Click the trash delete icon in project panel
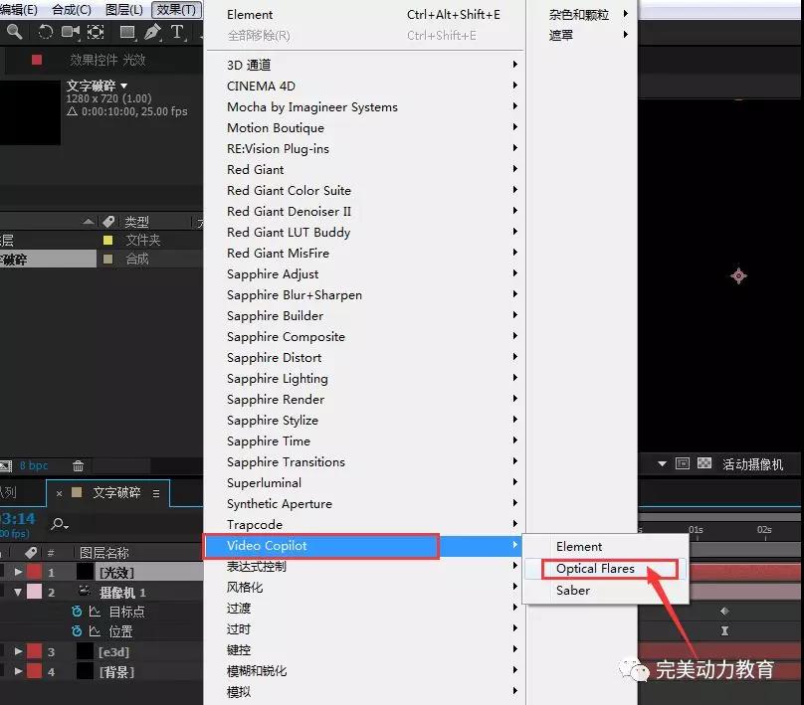 point(78,465)
